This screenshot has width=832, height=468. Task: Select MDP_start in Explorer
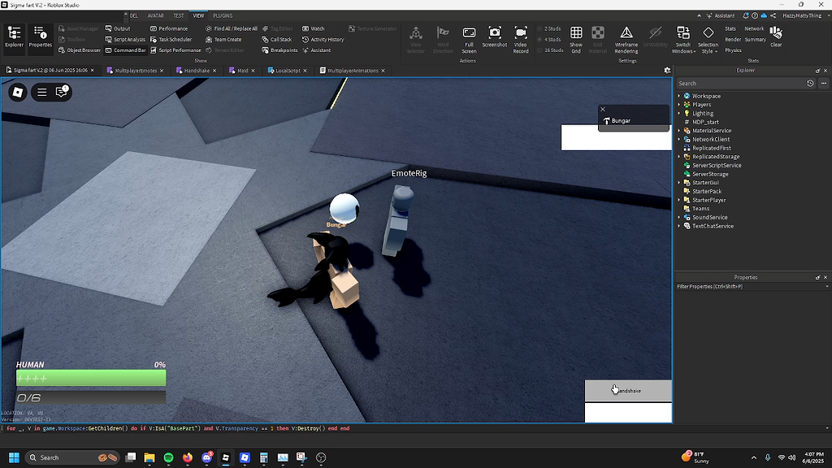(705, 122)
